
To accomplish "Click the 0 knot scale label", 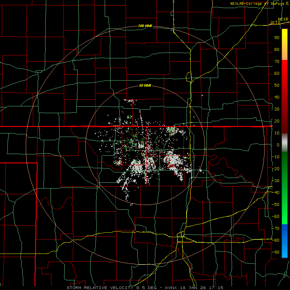I will click(278, 145).
